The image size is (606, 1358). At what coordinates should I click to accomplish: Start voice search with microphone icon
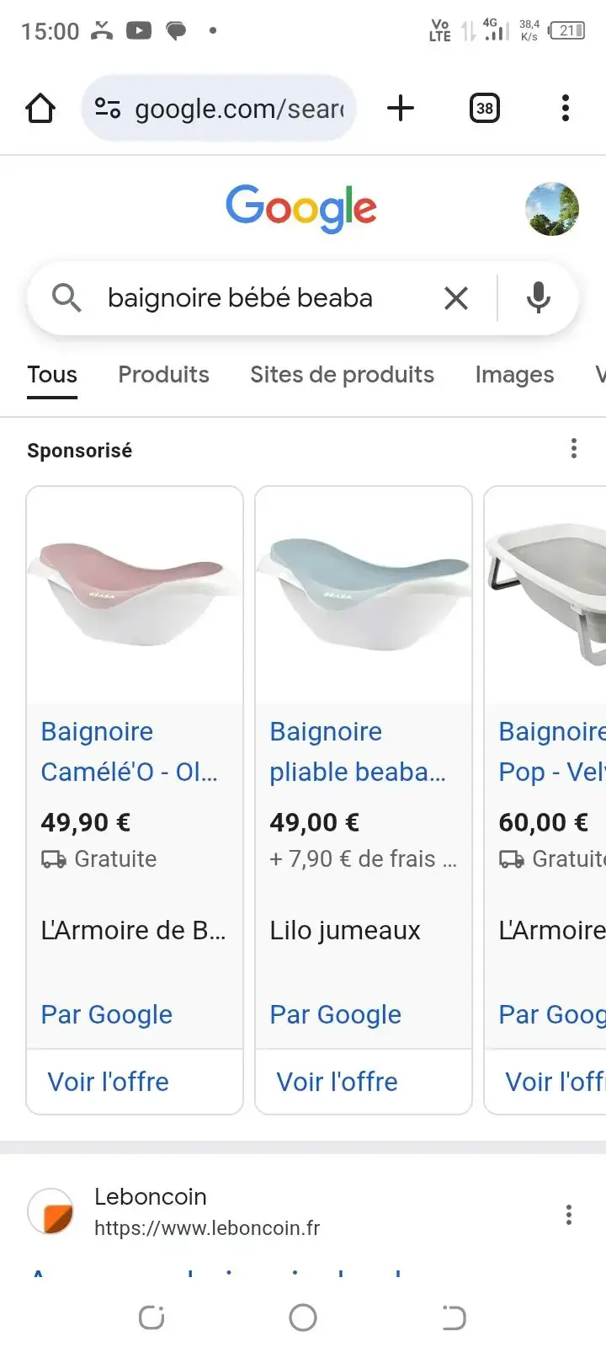[x=539, y=297]
